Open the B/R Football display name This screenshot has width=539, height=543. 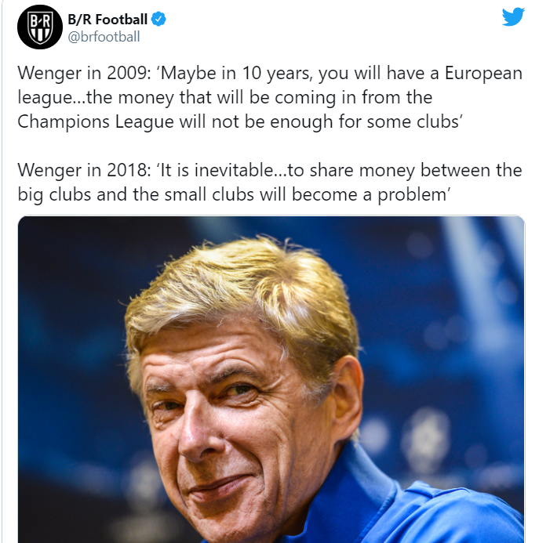pos(107,20)
